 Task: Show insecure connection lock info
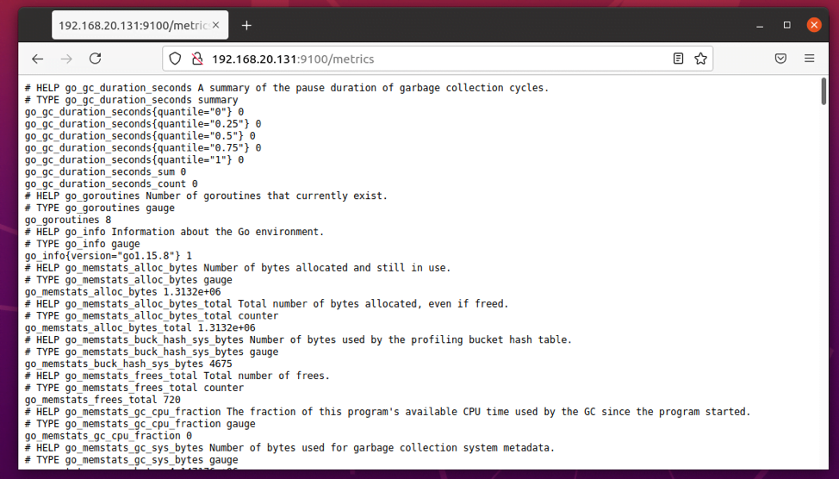pos(197,59)
